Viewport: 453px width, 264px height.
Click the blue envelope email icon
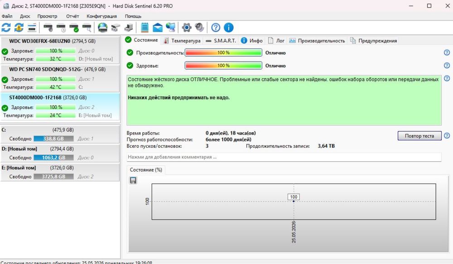coord(158,28)
